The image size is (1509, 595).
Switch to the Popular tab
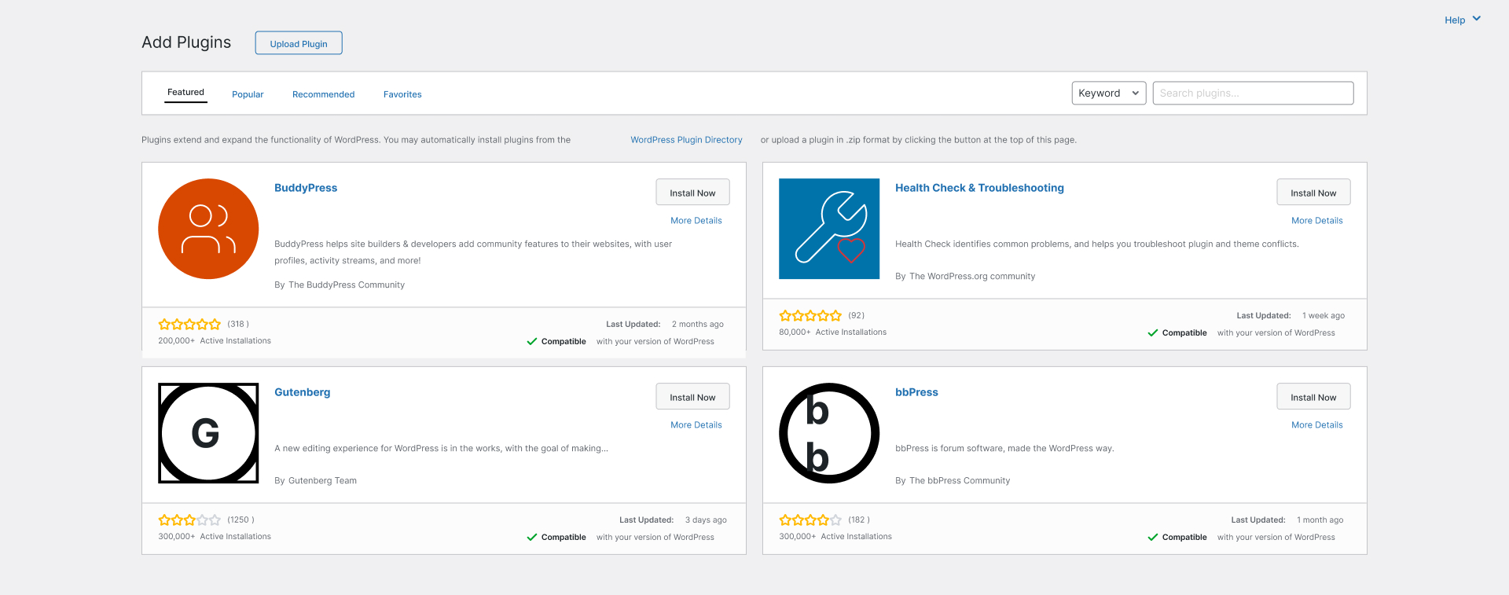pos(248,94)
